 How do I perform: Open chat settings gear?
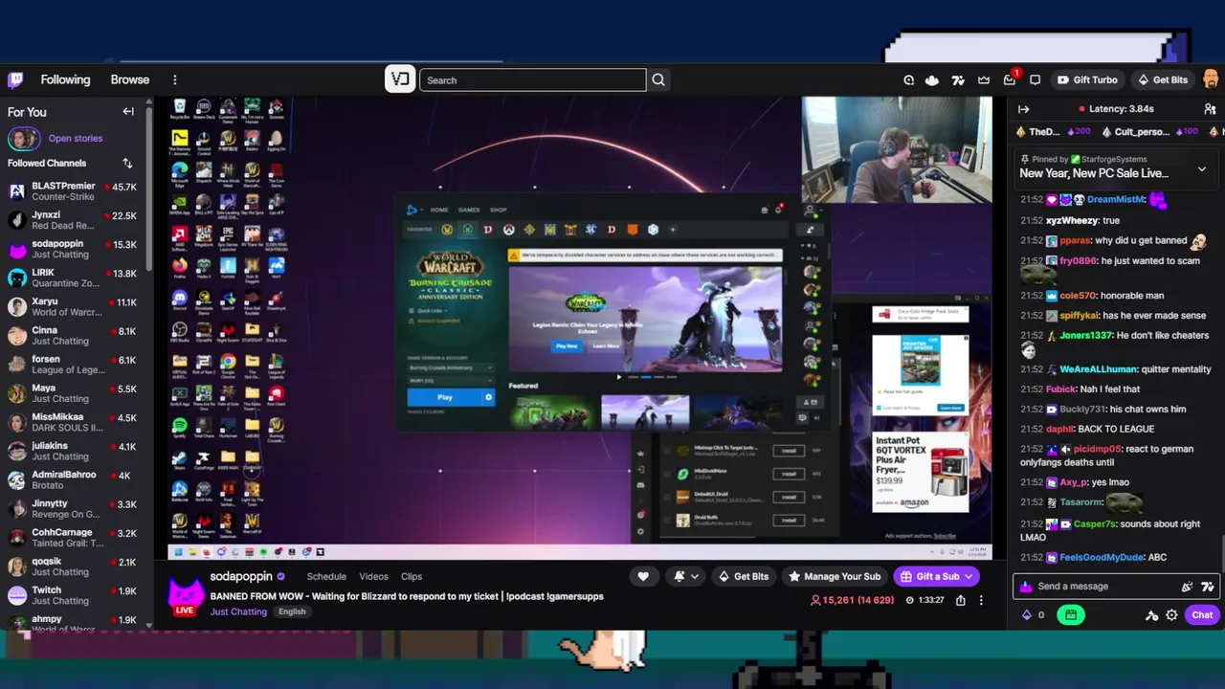[1171, 615]
